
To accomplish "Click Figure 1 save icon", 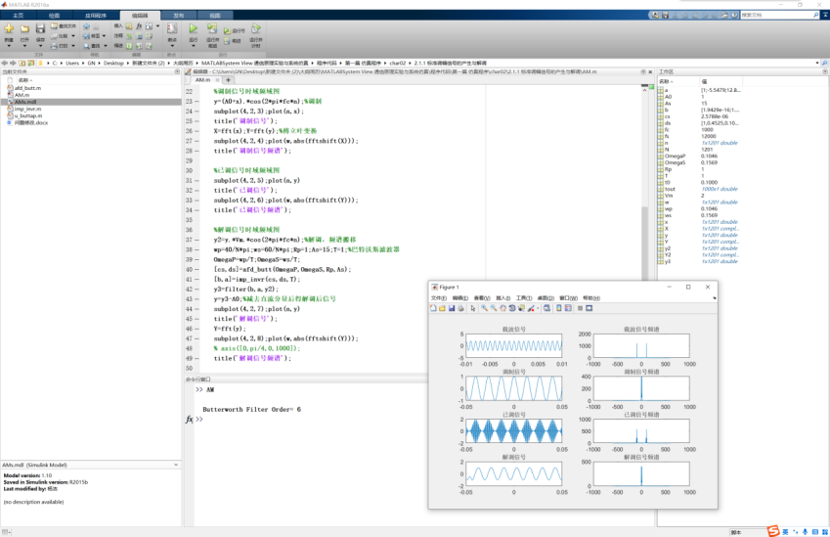I will pos(452,308).
